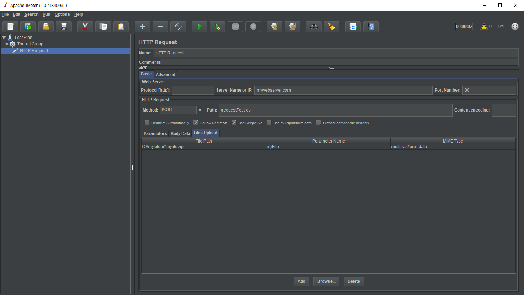Click the Copy icon in toolbar
Viewport: 524px width, 295px height.
(103, 27)
